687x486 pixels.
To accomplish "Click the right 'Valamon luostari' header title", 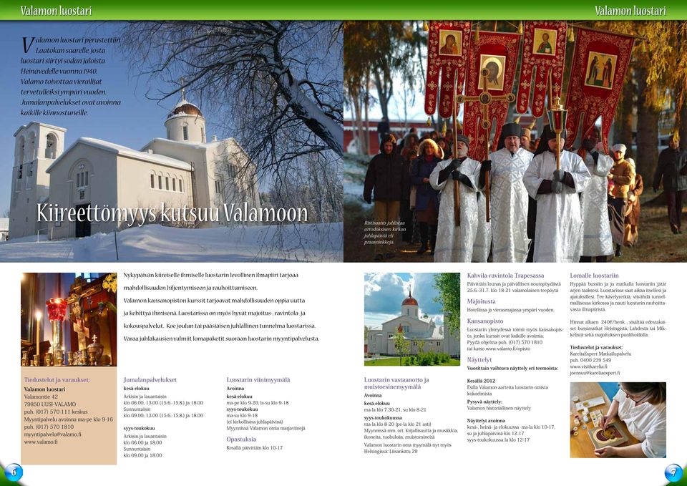I will point(630,11).
